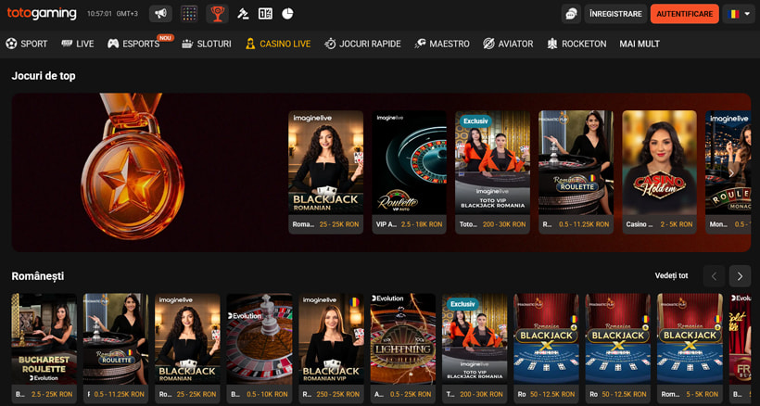The width and height of the screenshot is (760, 406).
Task: Click the stopwatch icon beside JOCURI RAPIDE
Action: 330,44
